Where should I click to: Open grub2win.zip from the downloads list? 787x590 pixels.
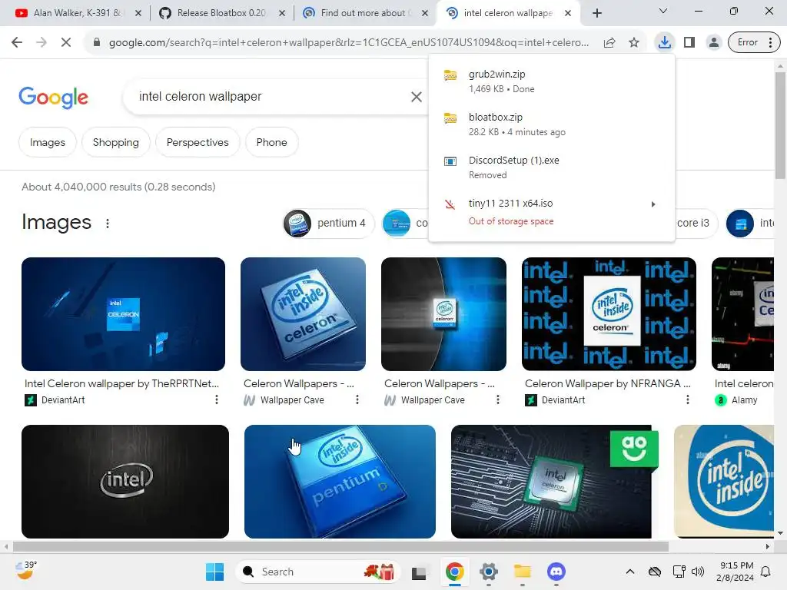click(552, 81)
